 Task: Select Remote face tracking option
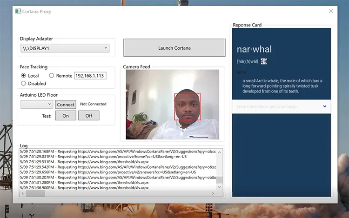(52, 76)
